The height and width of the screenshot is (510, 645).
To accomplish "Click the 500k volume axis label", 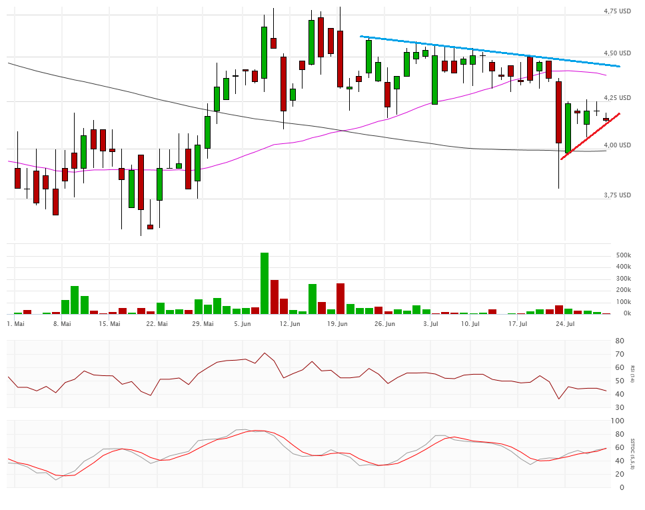I will [x=623, y=255].
